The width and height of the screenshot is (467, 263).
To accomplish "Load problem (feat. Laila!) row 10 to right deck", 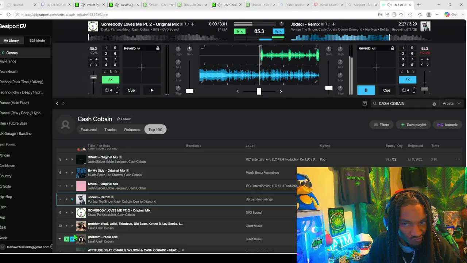I will [x=72, y=226].
